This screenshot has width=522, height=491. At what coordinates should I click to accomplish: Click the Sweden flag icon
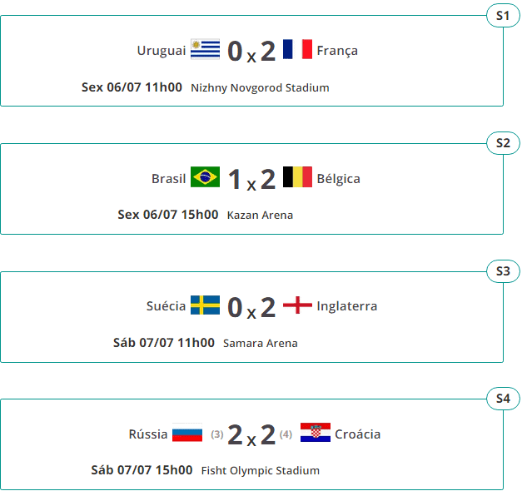[205, 305]
